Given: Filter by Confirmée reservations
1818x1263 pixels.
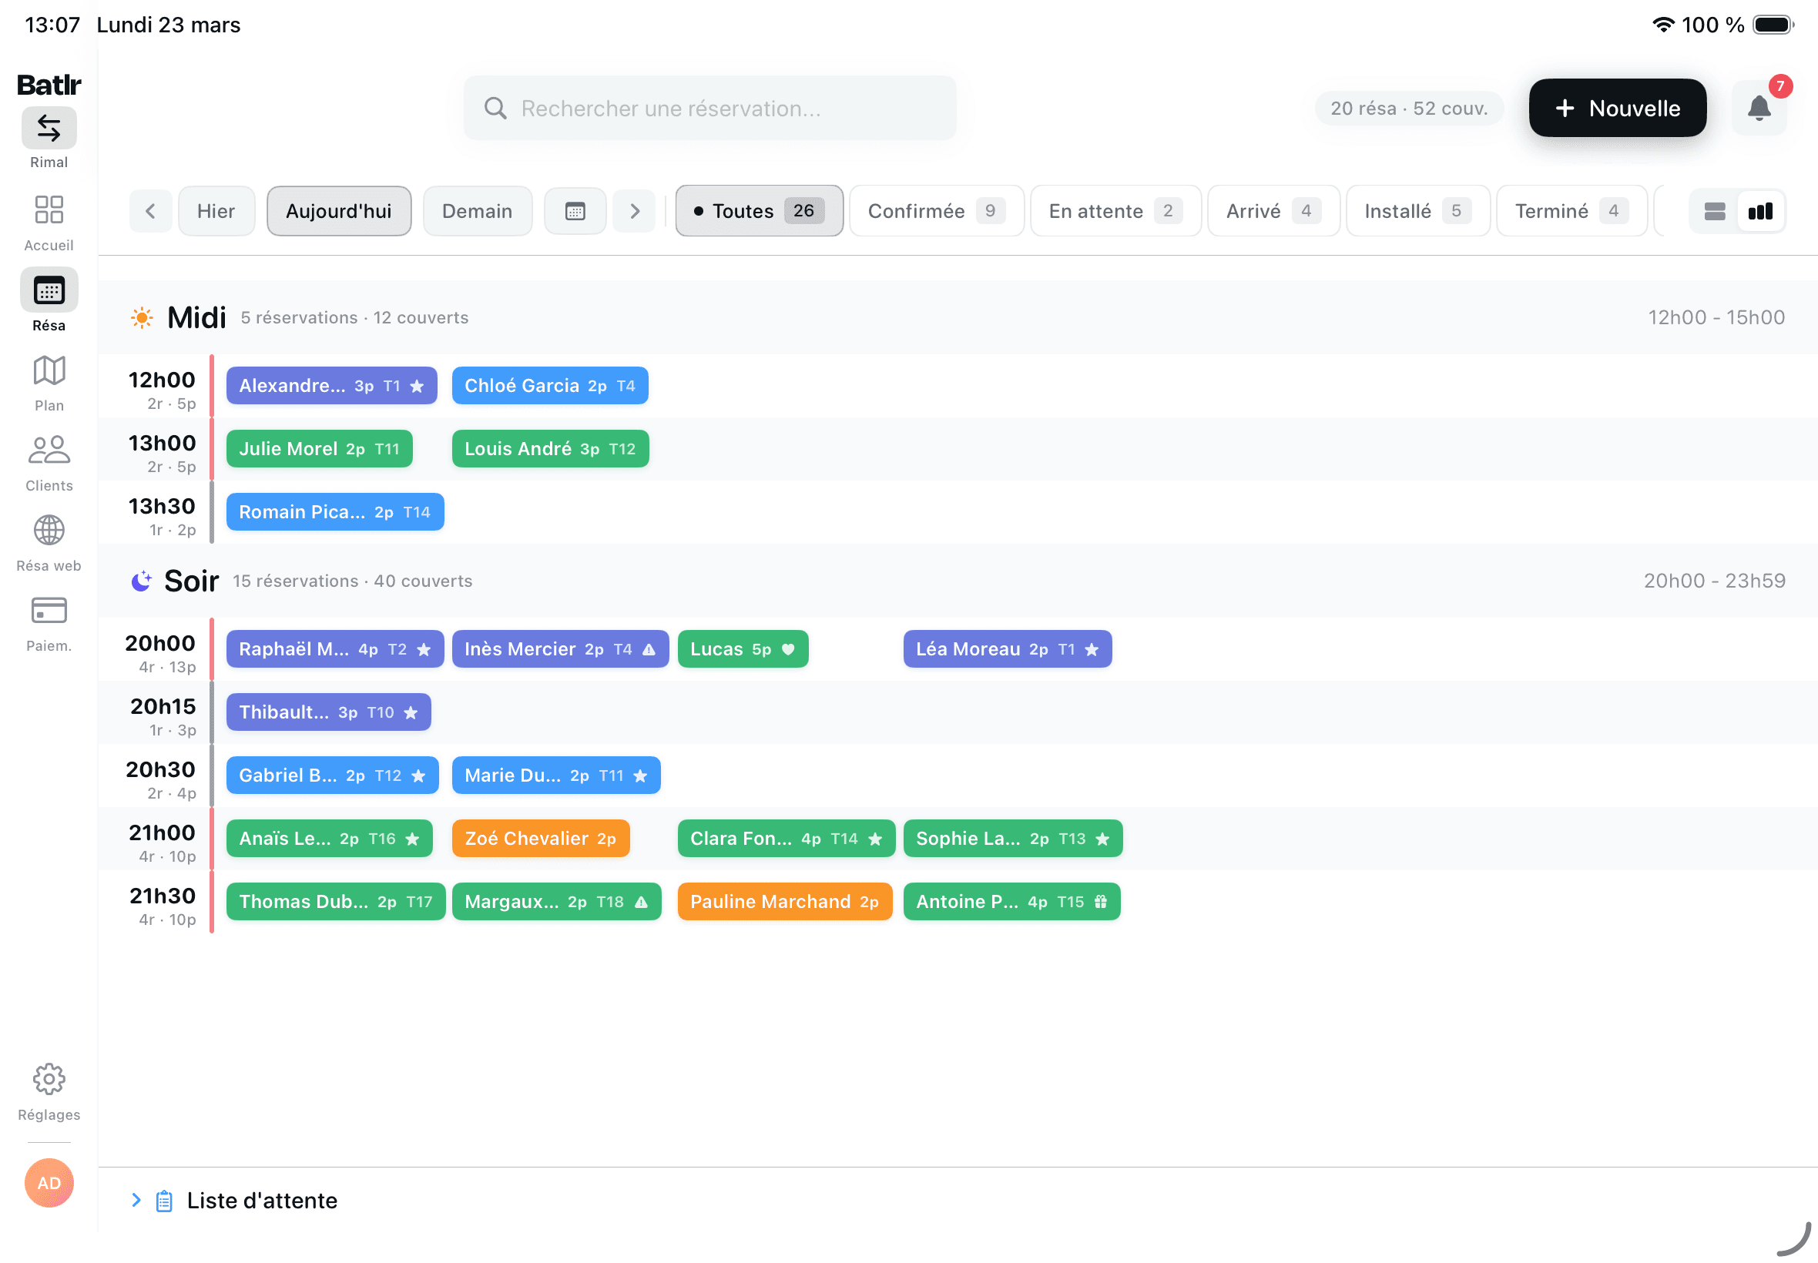Looking at the screenshot, I should 935,211.
